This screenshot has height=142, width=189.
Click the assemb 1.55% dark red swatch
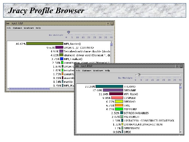tap(62, 78)
